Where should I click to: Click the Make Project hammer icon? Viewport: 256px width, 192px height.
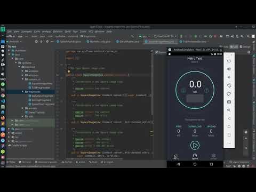pos(132,36)
